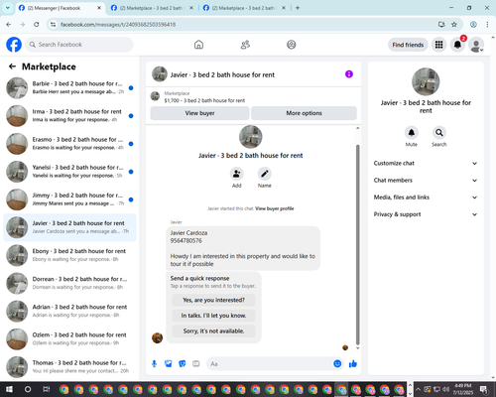The height and width of the screenshot is (397, 496).
Task: Send a thumbs-up like
Action: 353,364
